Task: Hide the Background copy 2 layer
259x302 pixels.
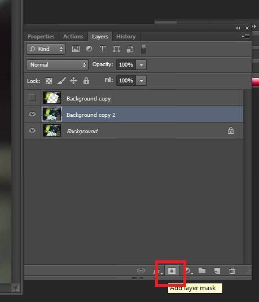Action: pos(32,114)
